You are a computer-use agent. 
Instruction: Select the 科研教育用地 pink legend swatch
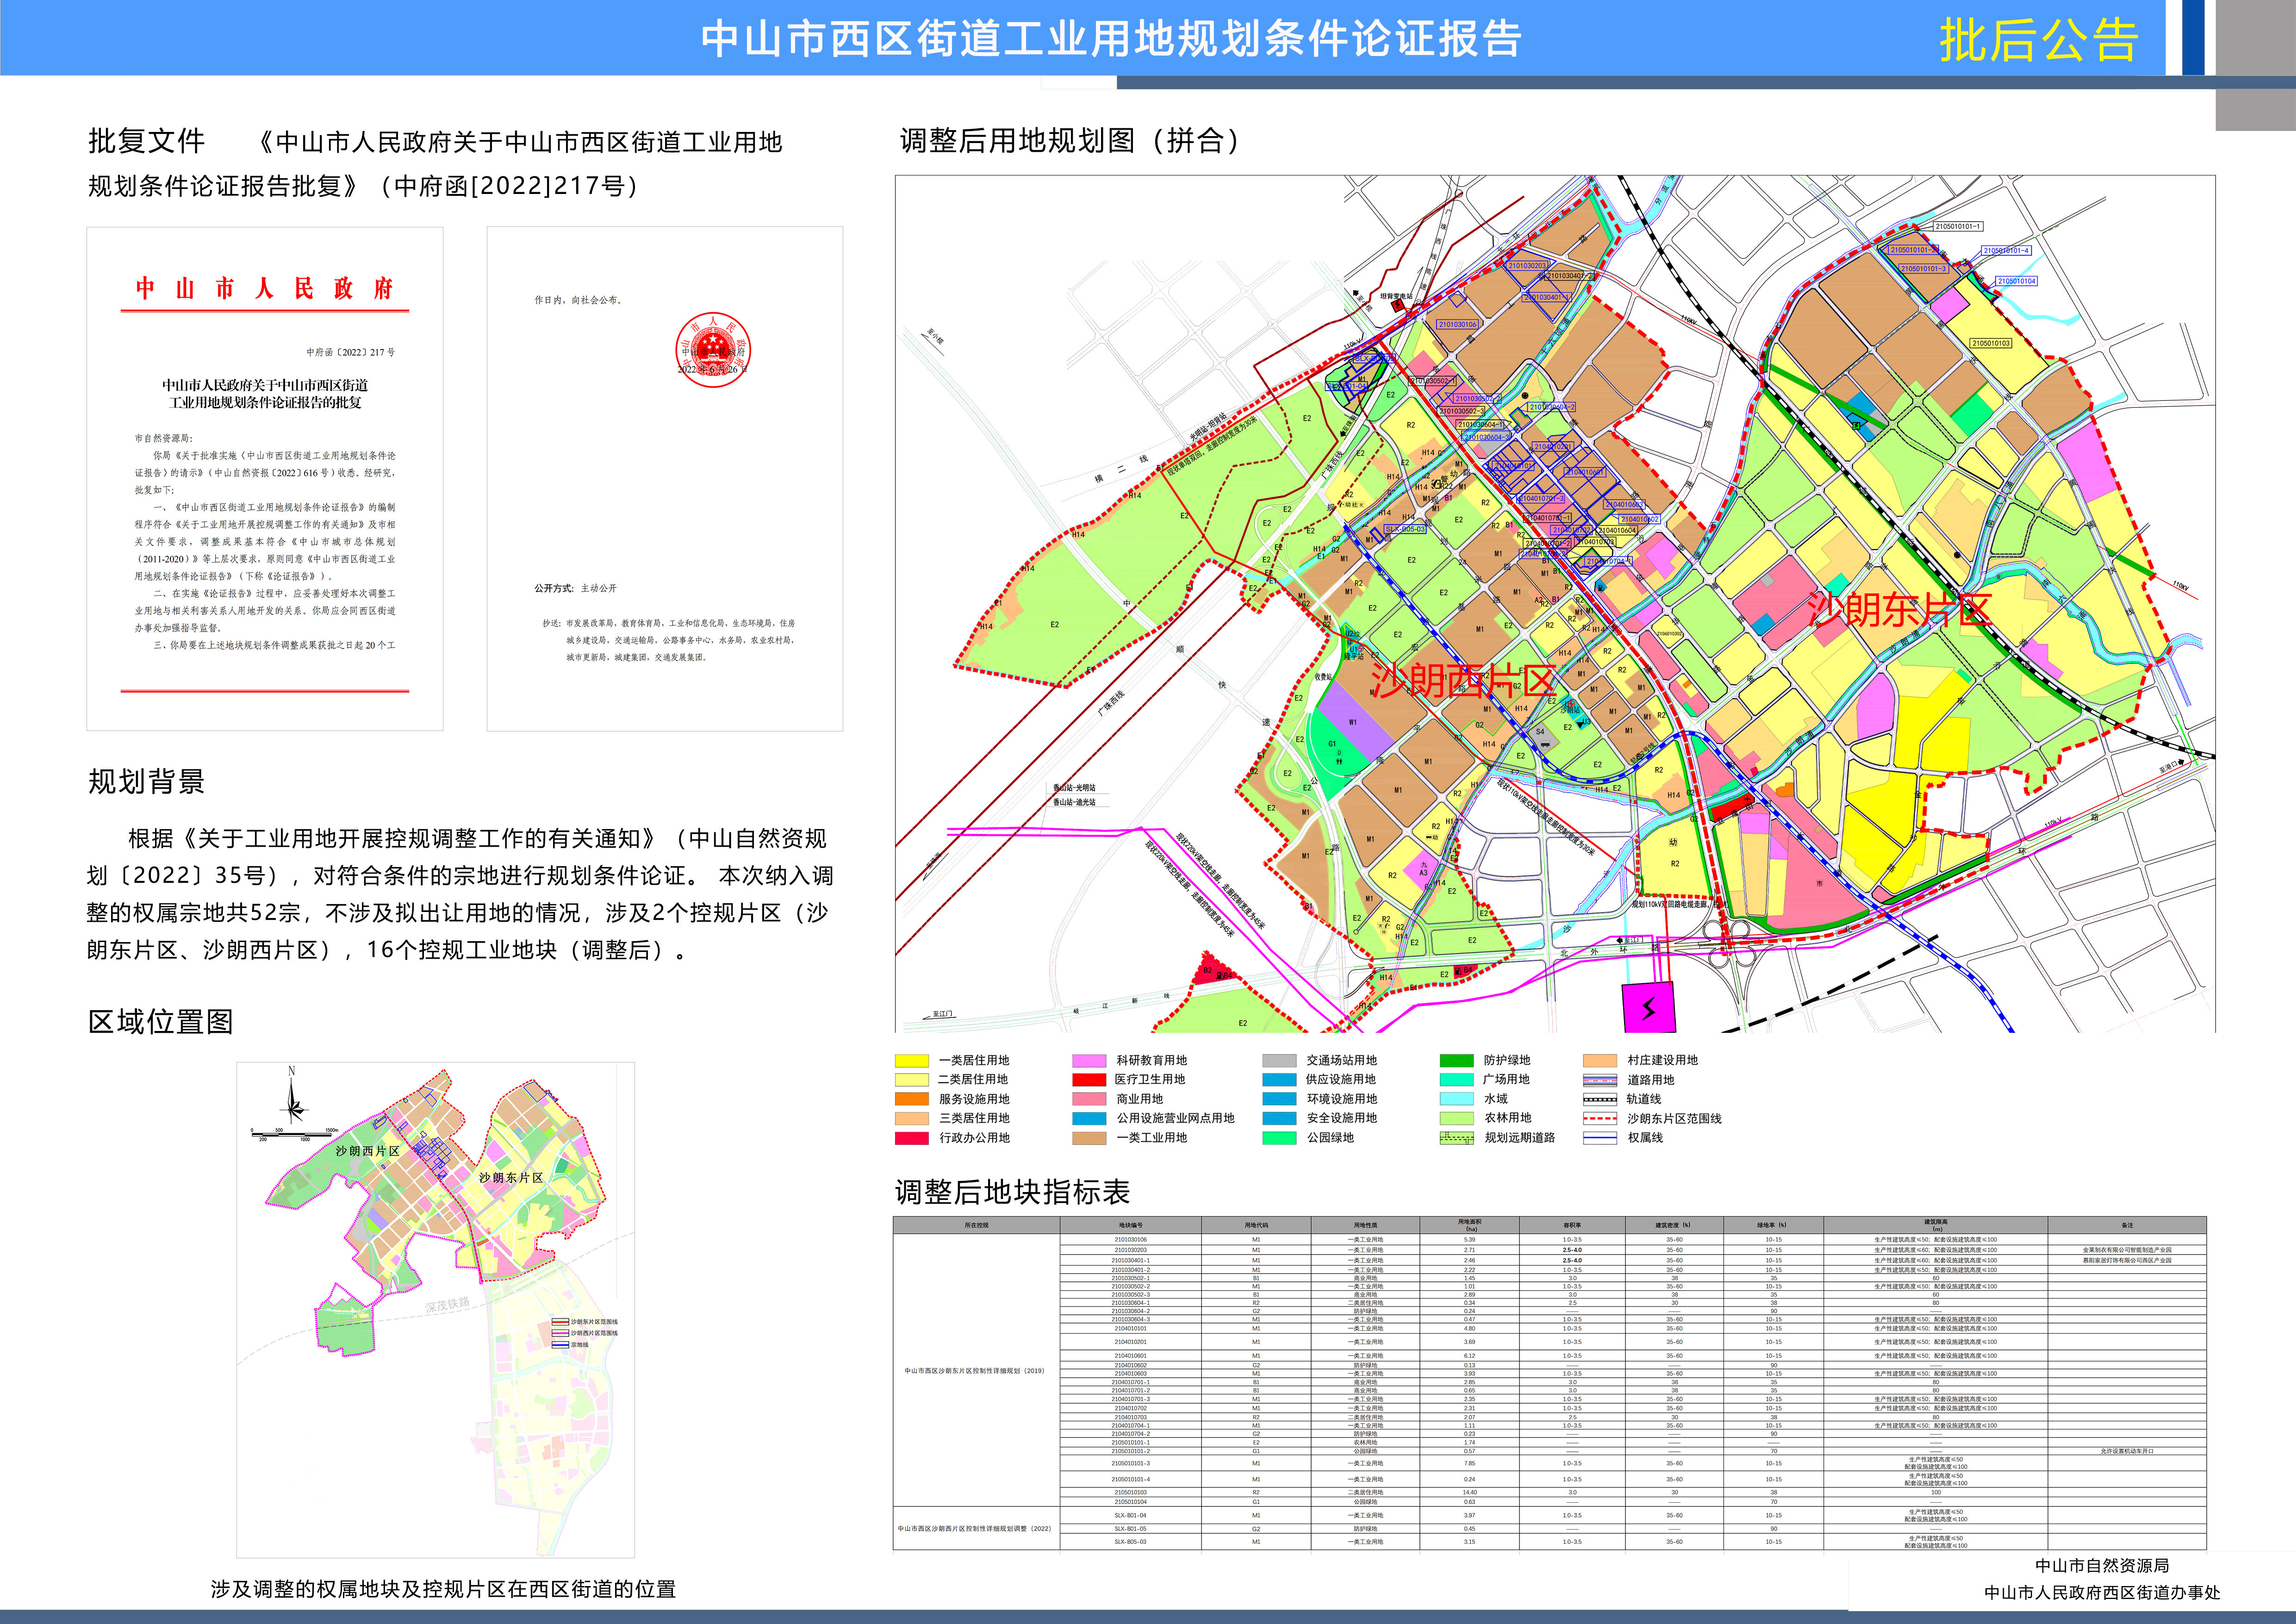(x=1089, y=1060)
